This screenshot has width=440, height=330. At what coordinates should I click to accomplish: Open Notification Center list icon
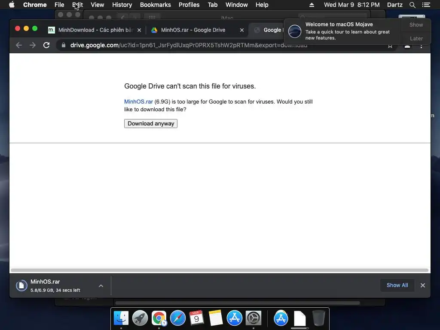pyautogui.click(x=426, y=5)
